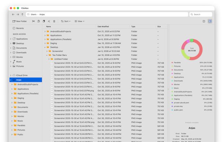Click Parallels entry in storage legend
Image resolution: width=223 pixels, height=142 pixels.
[x=192, y=62]
